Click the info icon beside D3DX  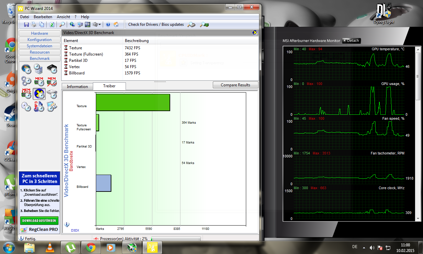[67, 225]
